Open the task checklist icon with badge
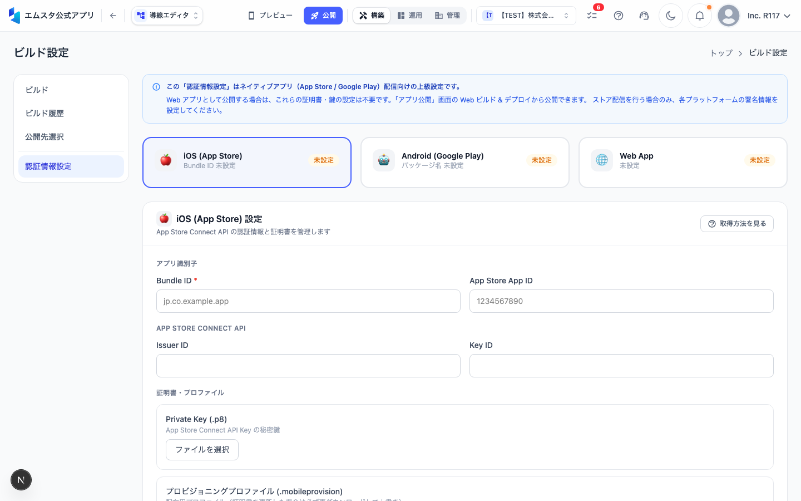 [592, 16]
